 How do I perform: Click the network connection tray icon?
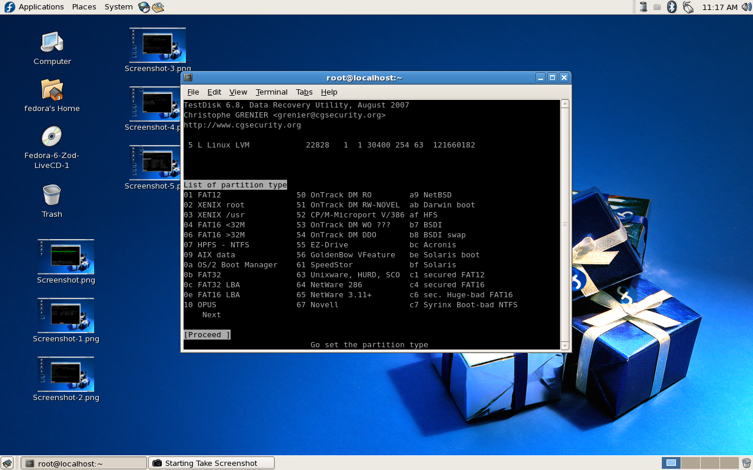point(688,7)
